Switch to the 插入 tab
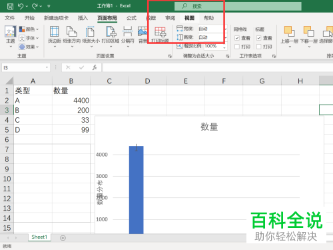 pos(83,18)
